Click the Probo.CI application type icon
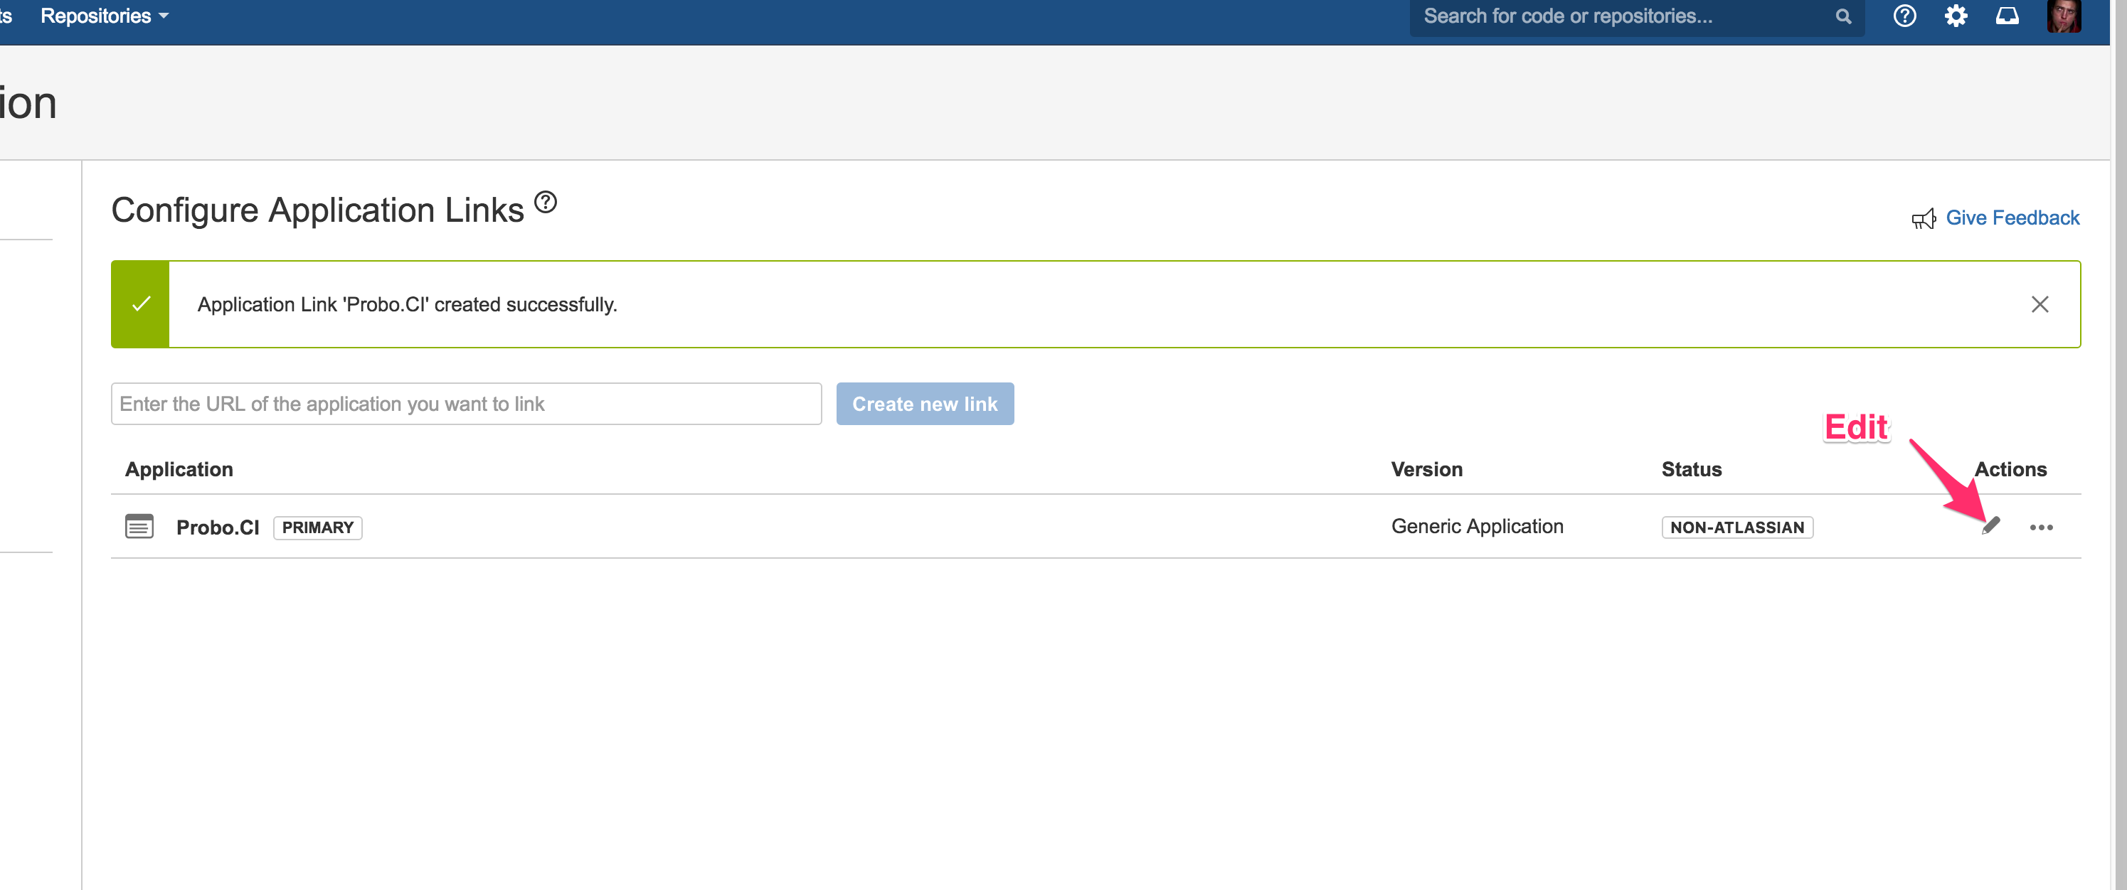Viewport: 2127px width, 890px height. [139, 526]
